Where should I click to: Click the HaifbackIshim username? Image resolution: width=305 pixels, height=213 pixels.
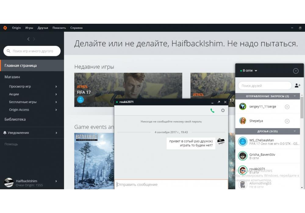coord(27,181)
